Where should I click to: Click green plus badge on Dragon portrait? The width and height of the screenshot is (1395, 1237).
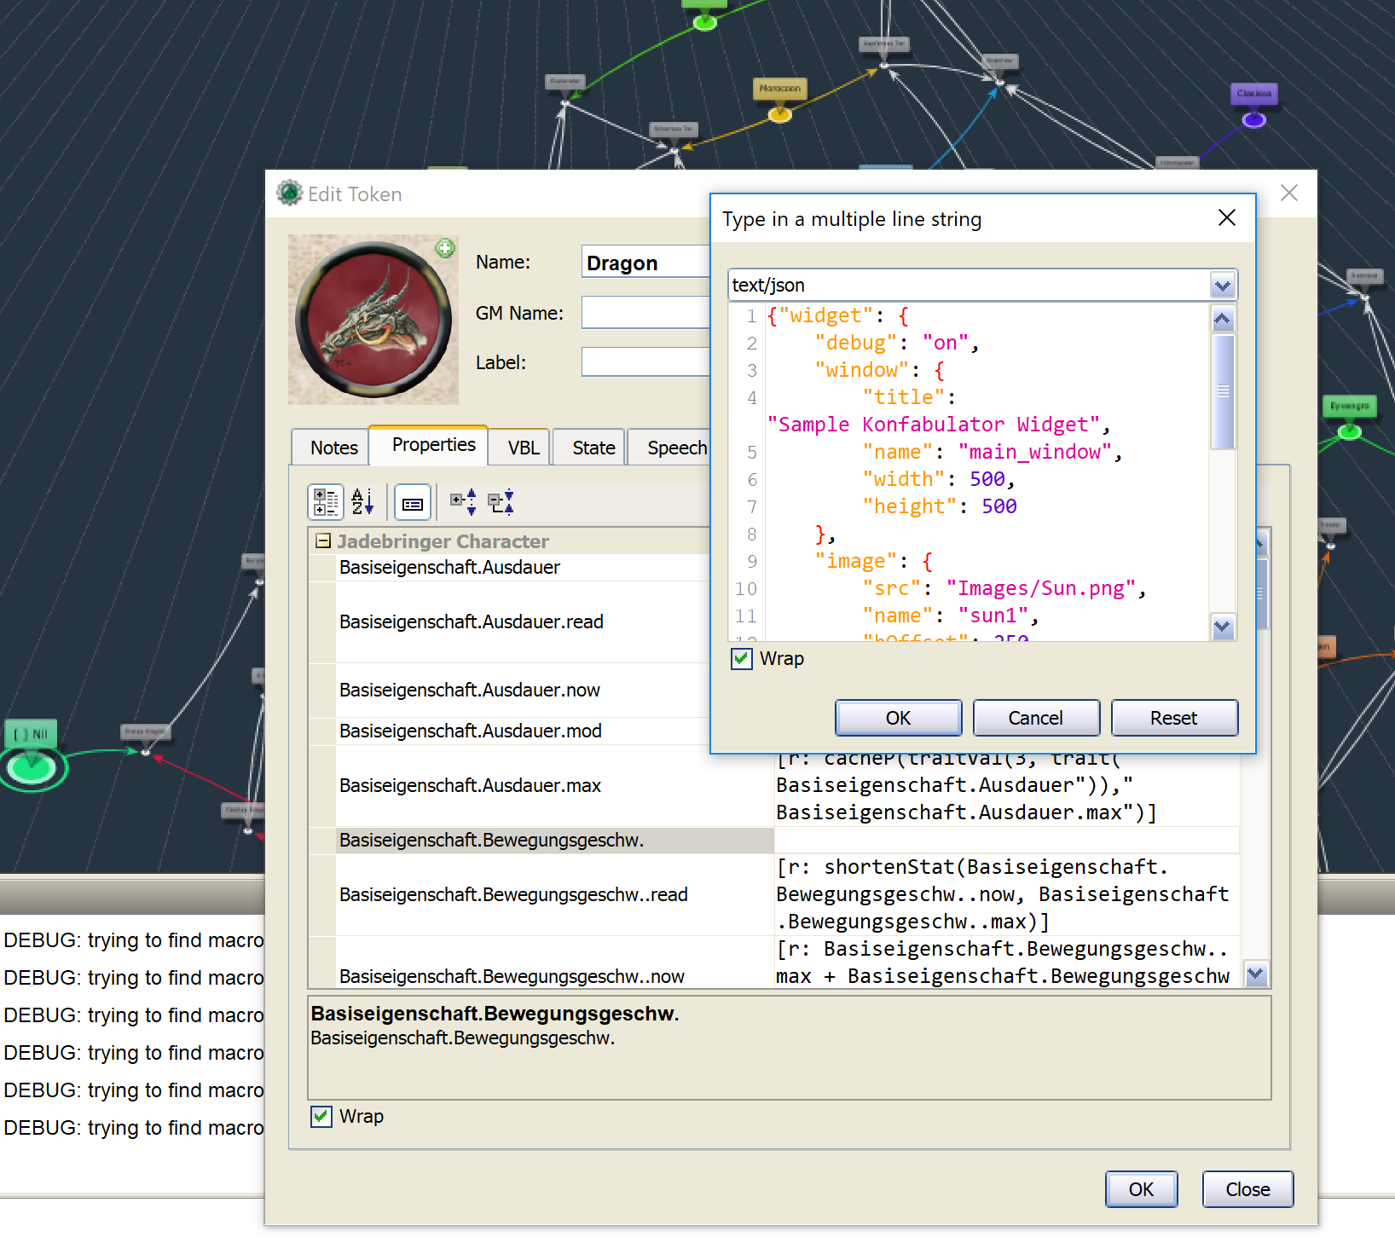click(444, 248)
